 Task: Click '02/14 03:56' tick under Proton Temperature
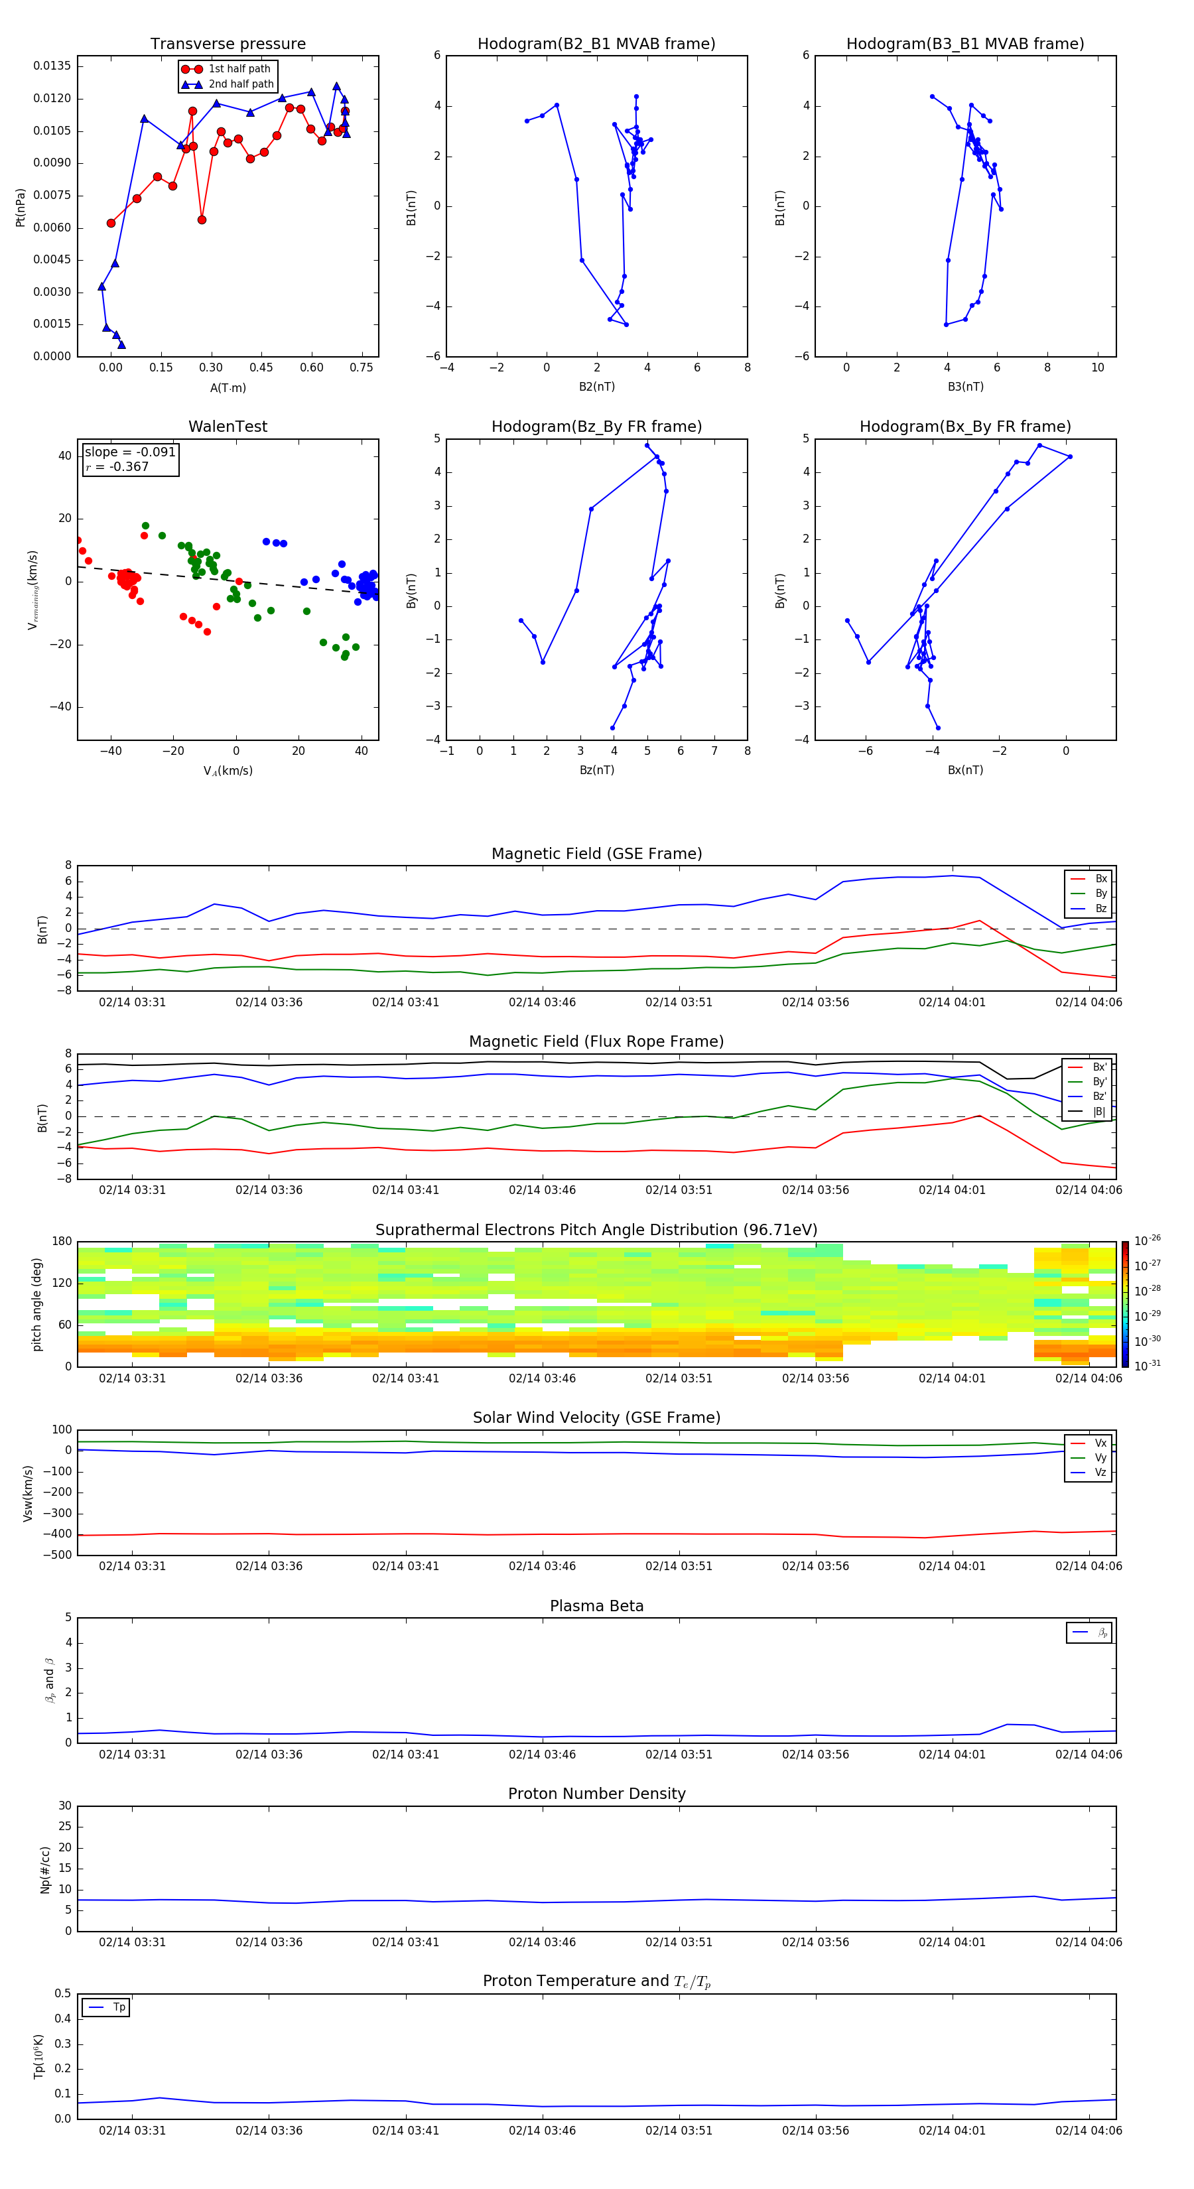pyautogui.click(x=815, y=2131)
